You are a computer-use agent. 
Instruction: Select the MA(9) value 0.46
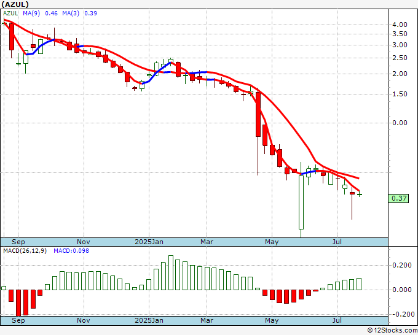[x=51, y=13]
